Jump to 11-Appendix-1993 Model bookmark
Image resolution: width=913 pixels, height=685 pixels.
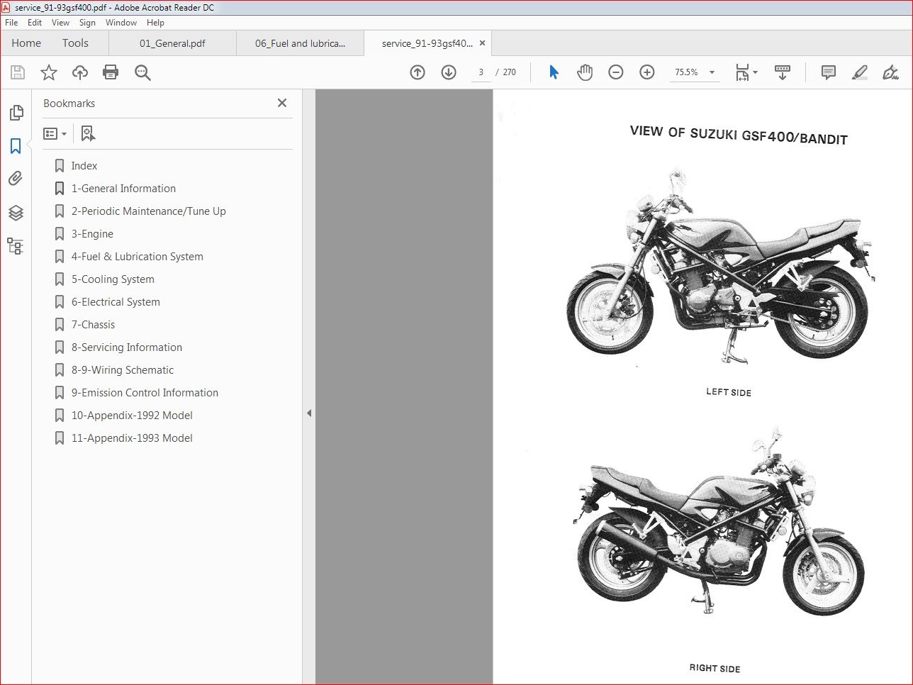[x=132, y=438]
